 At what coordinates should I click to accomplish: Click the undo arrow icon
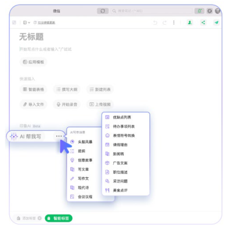[155, 23]
